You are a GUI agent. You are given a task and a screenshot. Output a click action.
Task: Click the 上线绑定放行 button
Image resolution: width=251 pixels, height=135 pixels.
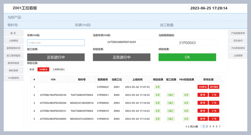point(59,70)
